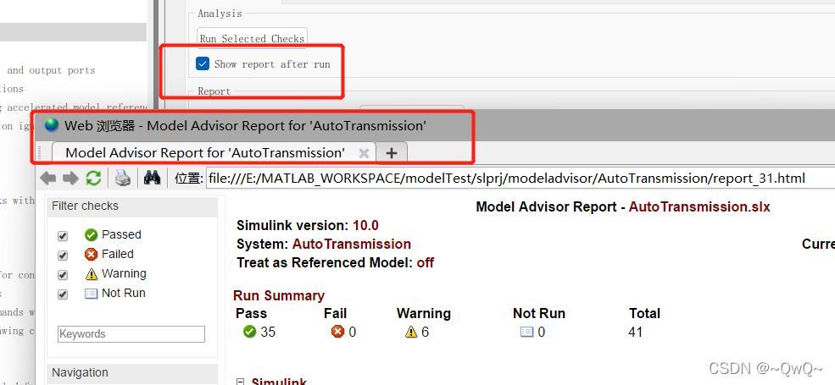Click the Total value 41
The image size is (835, 385).
click(635, 333)
